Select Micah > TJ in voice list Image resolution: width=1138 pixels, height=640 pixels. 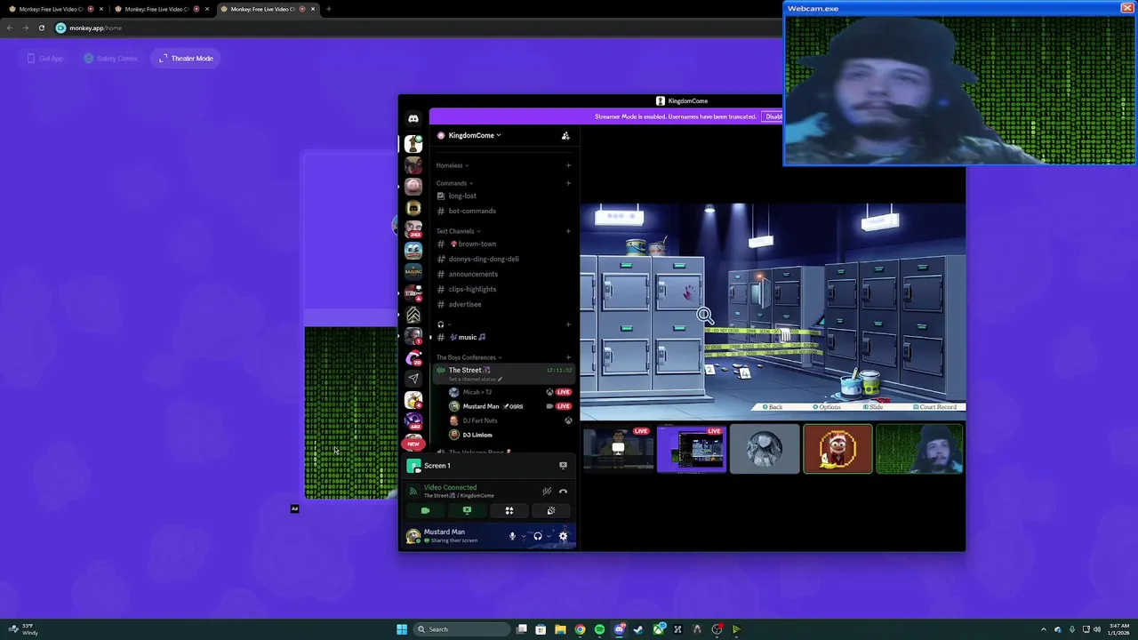click(x=510, y=392)
